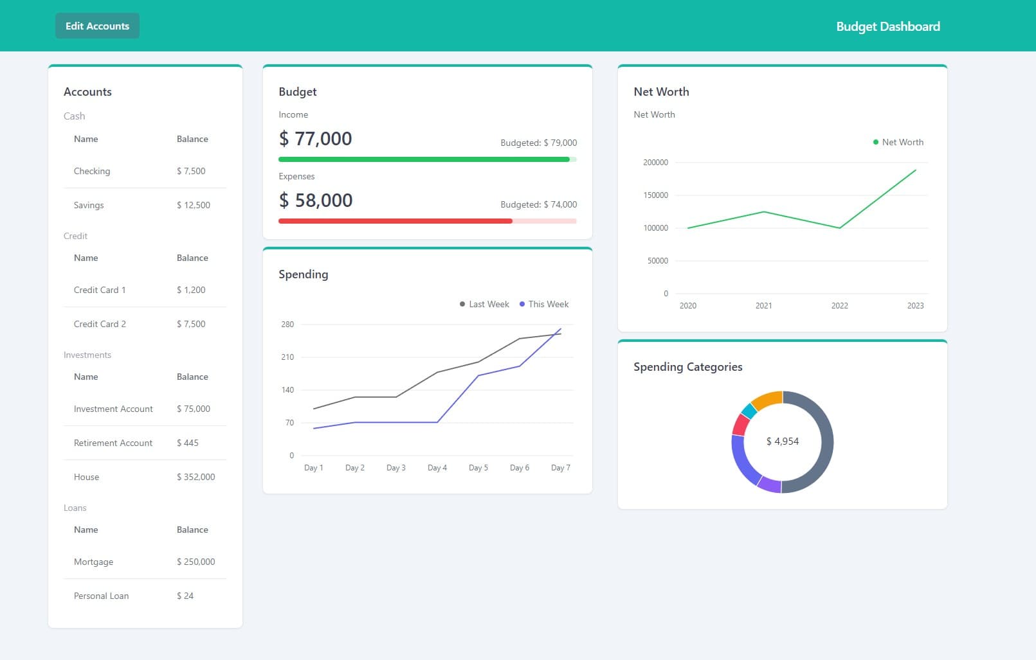
Task: Click the 2021 axis label
Action: coord(764,306)
